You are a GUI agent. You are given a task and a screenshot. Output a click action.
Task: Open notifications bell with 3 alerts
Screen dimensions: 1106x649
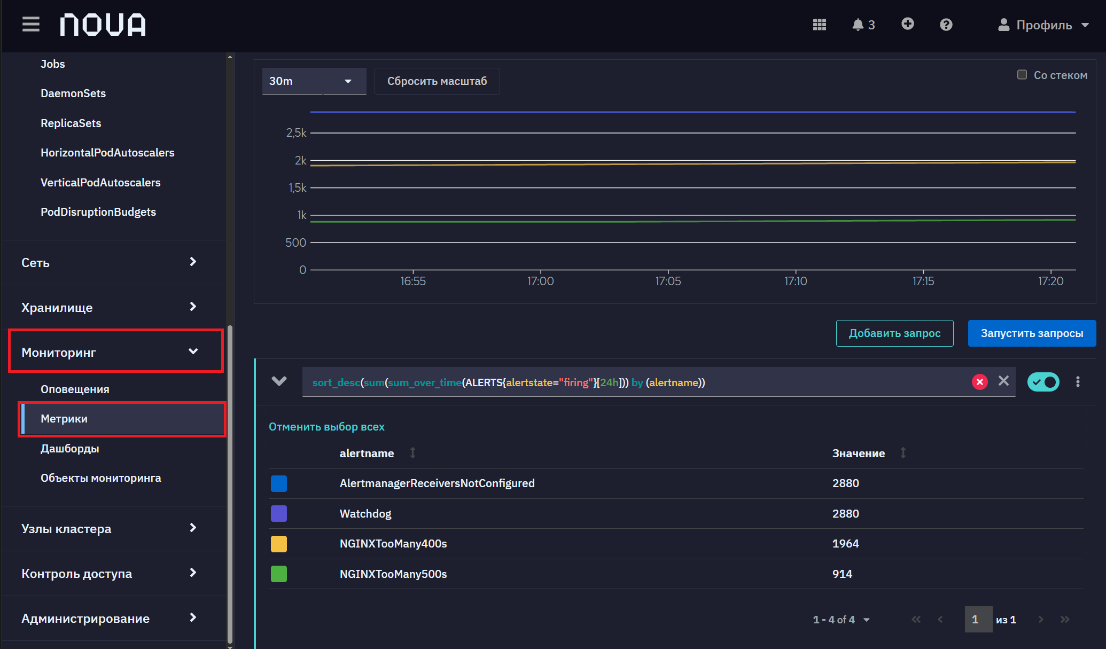863,25
